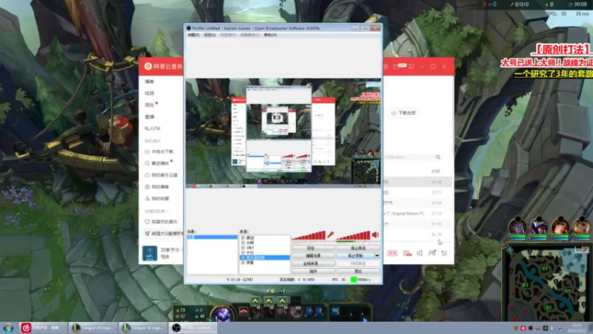Click album cover thumbnail in NetEase player
This screenshot has width=593, height=334.
click(150, 253)
